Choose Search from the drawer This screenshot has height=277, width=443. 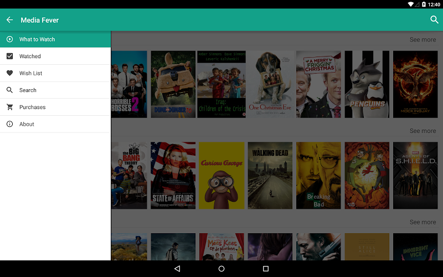[55, 90]
